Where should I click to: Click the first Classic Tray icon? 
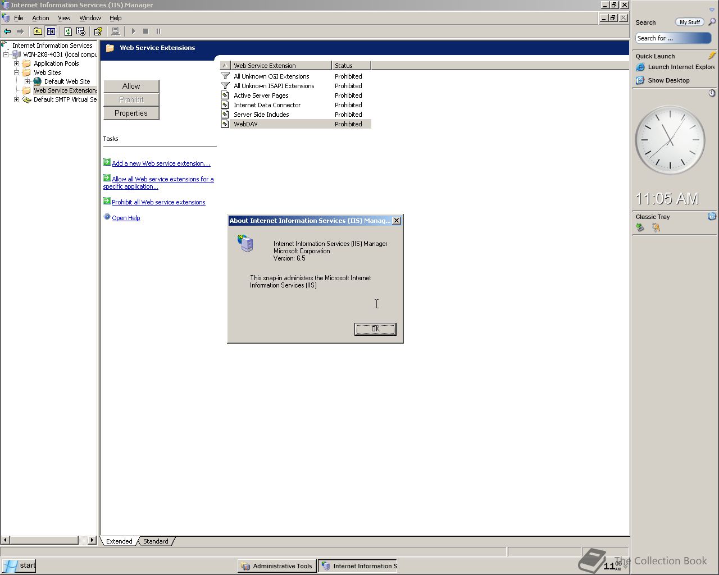coord(640,227)
